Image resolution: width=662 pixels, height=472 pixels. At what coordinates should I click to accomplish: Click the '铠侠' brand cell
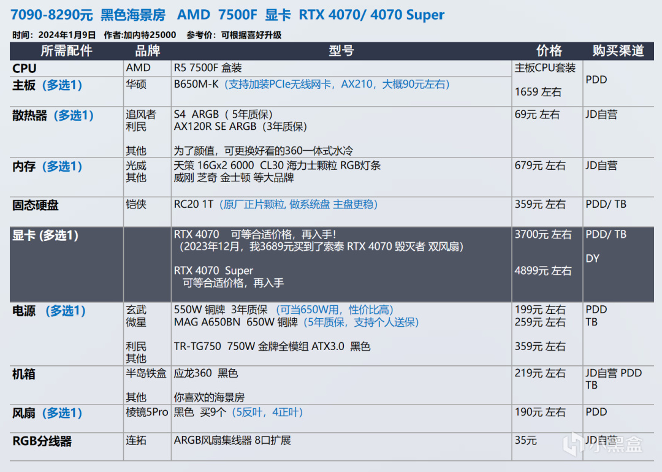[x=136, y=204]
